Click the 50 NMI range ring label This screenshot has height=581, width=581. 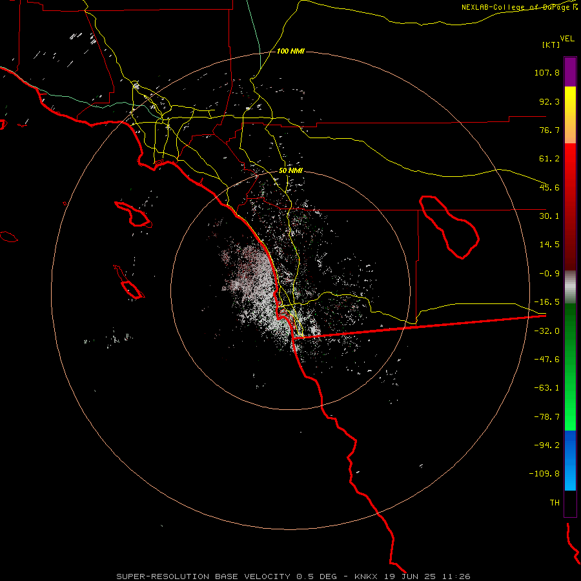click(290, 170)
